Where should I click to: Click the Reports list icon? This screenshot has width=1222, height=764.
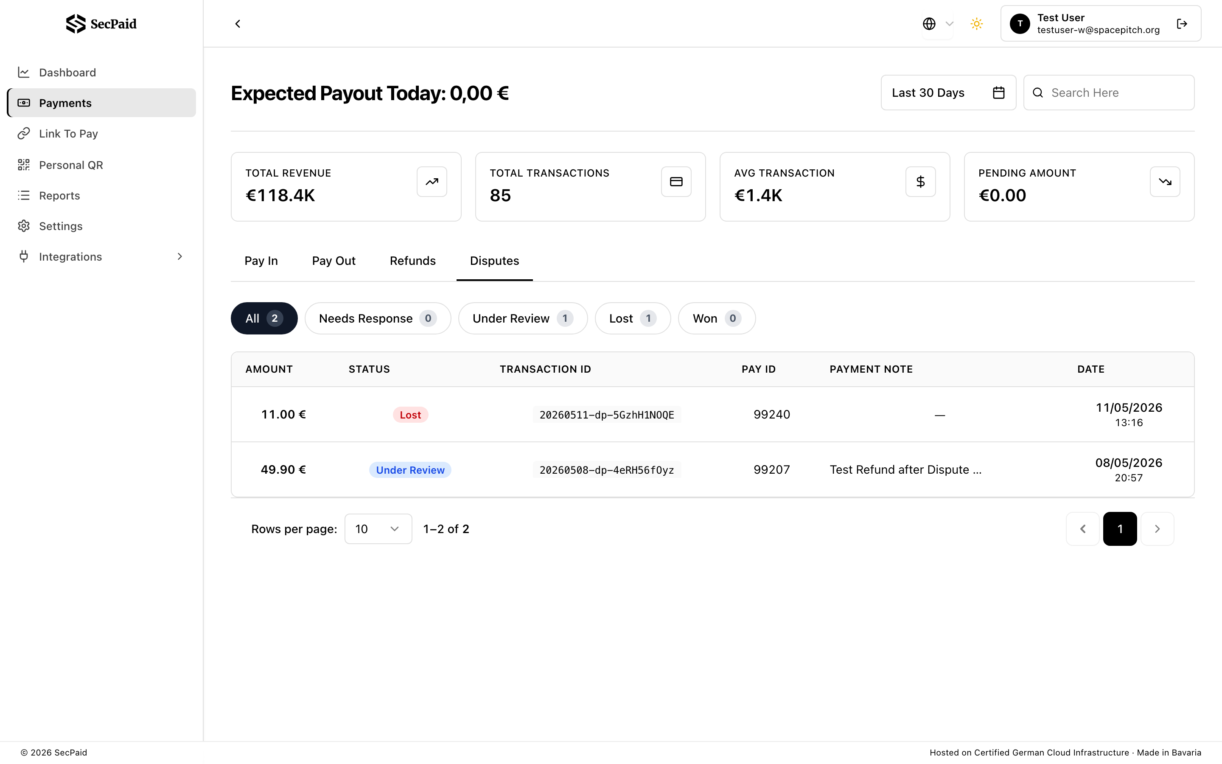pos(24,196)
